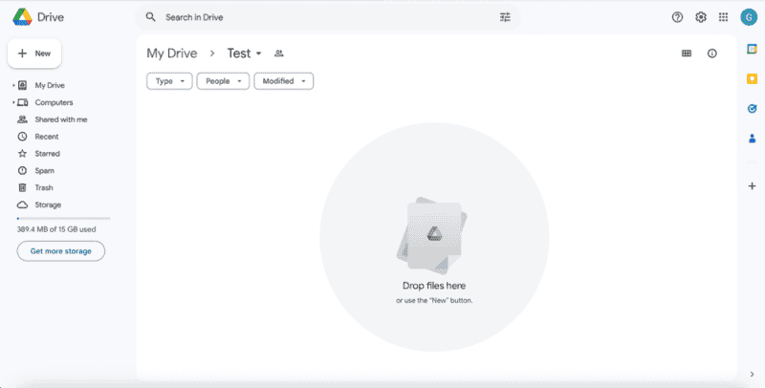Click the shared people icon beside Test
The width and height of the screenshot is (765, 388).
click(278, 54)
